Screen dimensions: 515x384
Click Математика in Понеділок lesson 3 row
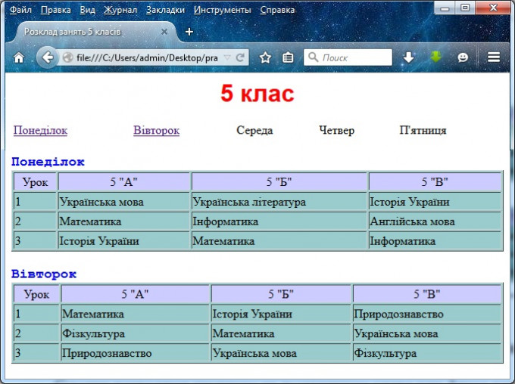(279, 241)
